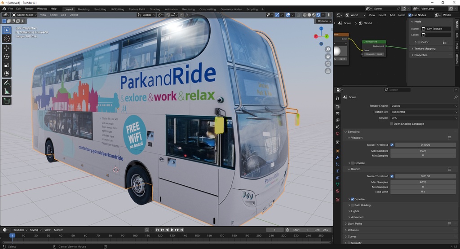Select the Select Box tool
This screenshot has height=249, width=460.
pos(7,30)
